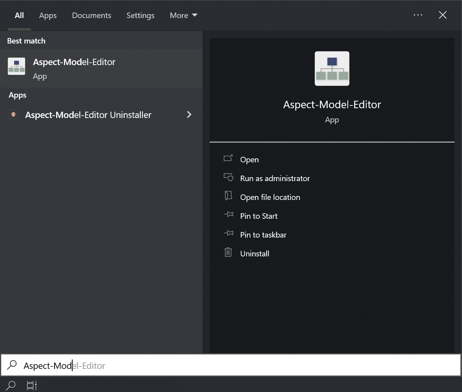Click the Pin to taskbar pushpin icon
Image resolution: width=462 pixels, height=392 pixels.
point(228,234)
